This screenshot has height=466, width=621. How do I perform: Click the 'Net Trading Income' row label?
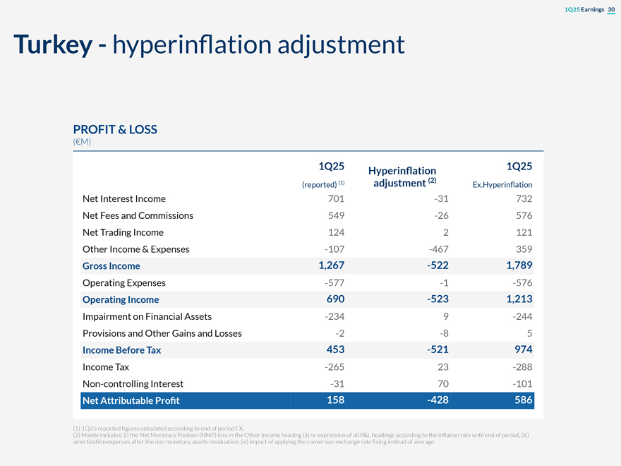pos(123,232)
